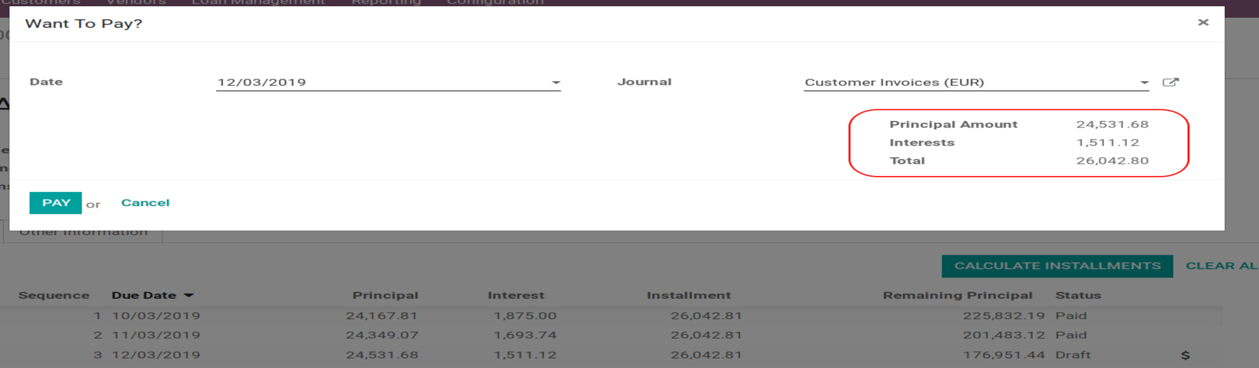Sort by the Status column header

(1077, 296)
